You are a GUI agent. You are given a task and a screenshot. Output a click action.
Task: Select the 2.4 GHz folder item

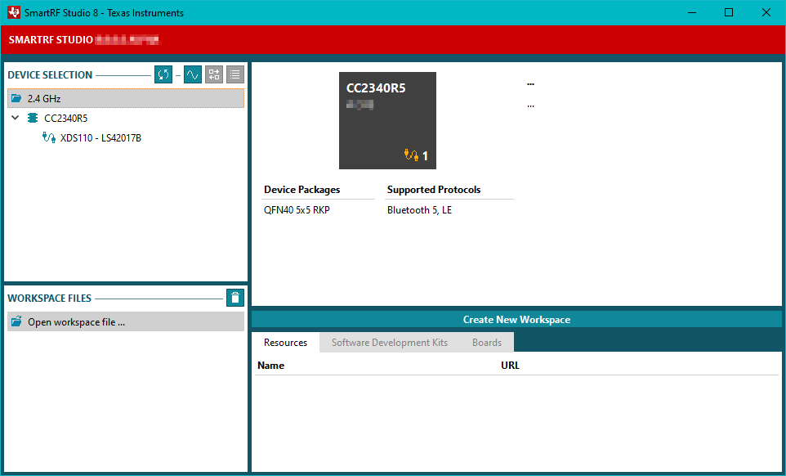point(44,98)
